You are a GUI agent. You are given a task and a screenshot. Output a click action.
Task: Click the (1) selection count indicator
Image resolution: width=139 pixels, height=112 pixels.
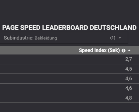[x=113, y=38]
